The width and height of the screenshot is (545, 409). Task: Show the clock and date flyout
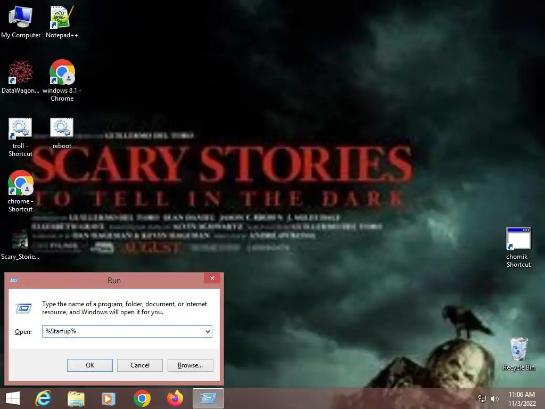(522, 398)
